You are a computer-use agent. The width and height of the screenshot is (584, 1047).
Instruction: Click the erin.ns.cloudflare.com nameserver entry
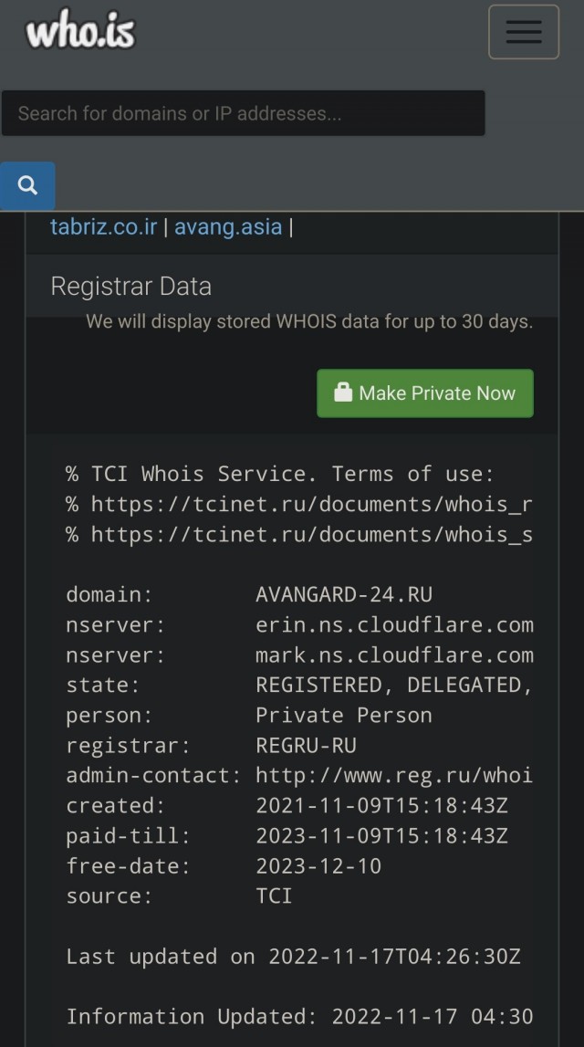click(394, 625)
